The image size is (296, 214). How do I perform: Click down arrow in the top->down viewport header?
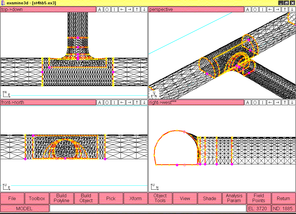pyautogui.click(x=144, y=10)
